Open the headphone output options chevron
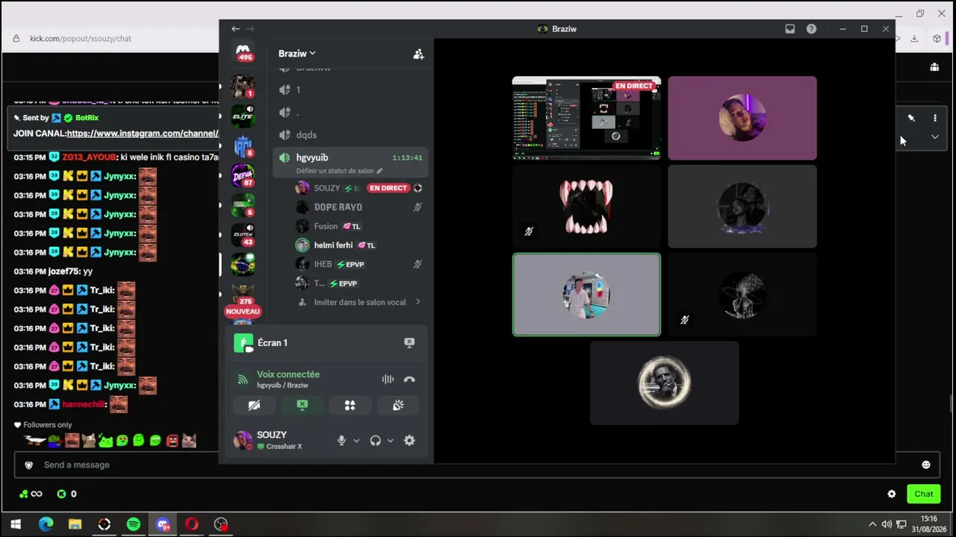 click(390, 441)
